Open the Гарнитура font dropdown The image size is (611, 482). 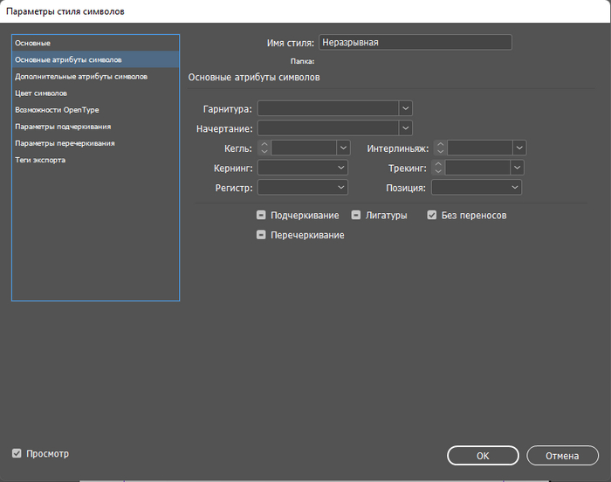(405, 108)
